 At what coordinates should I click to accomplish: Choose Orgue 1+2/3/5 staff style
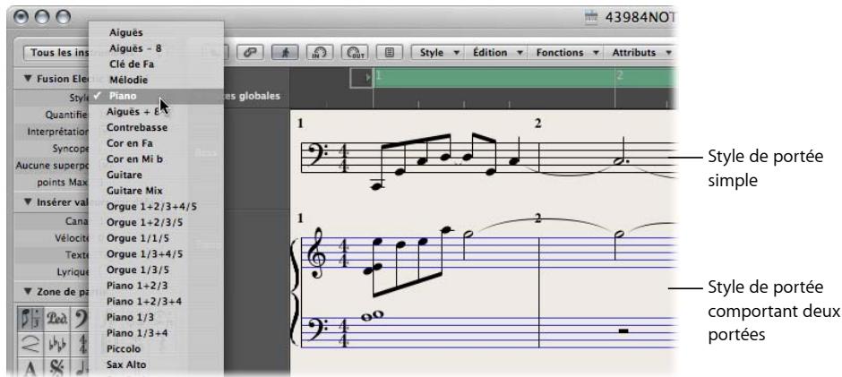click(156, 222)
